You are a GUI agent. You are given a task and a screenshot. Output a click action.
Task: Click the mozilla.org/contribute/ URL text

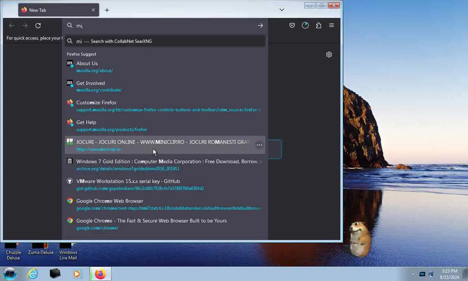click(x=99, y=90)
